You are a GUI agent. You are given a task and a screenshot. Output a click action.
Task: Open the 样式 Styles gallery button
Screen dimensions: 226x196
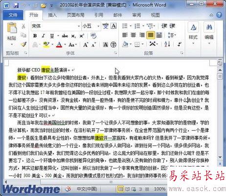tap(193, 34)
